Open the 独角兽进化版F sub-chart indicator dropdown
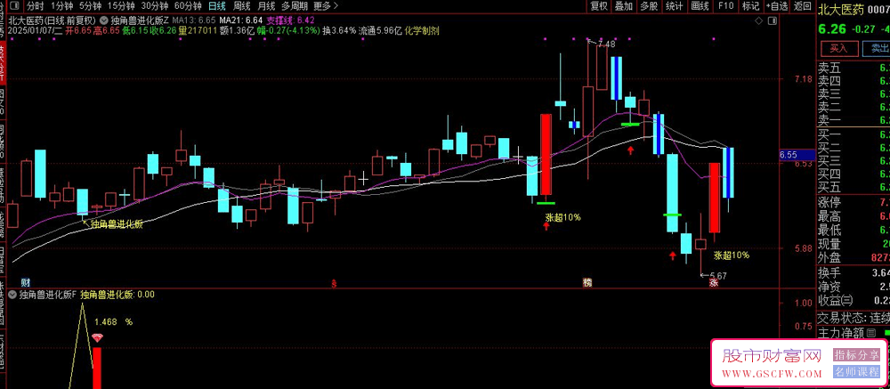890x389 pixels. coord(12,295)
